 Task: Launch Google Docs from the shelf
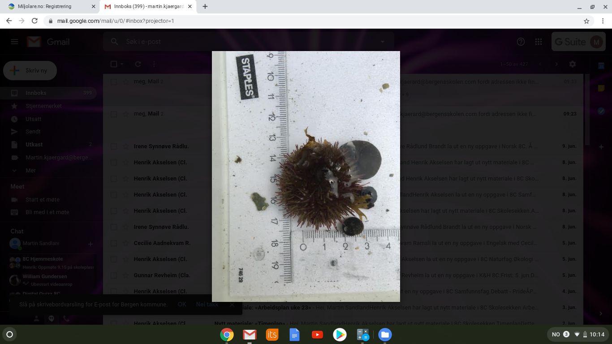pyautogui.click(x=294, y=335)
